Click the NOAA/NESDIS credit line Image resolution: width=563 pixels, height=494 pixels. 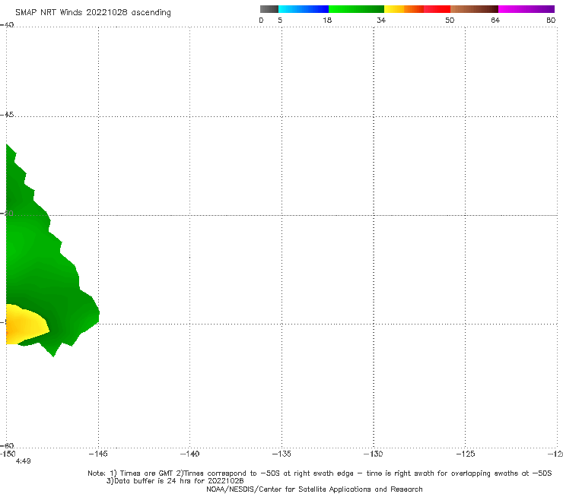coord(314,489)
